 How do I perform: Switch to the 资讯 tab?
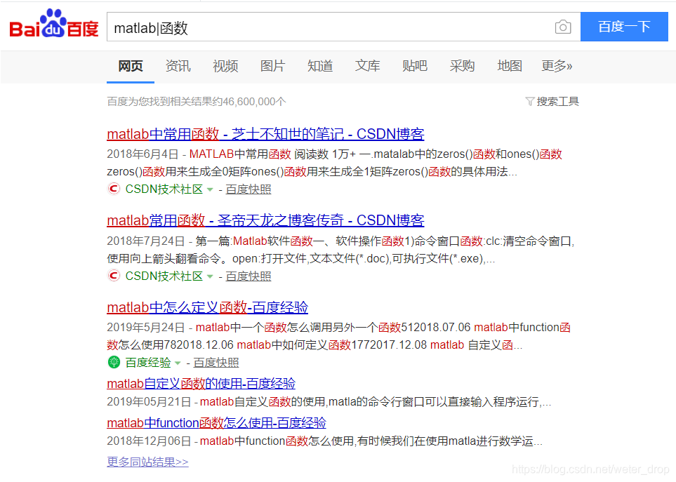(x=178, y=66)
